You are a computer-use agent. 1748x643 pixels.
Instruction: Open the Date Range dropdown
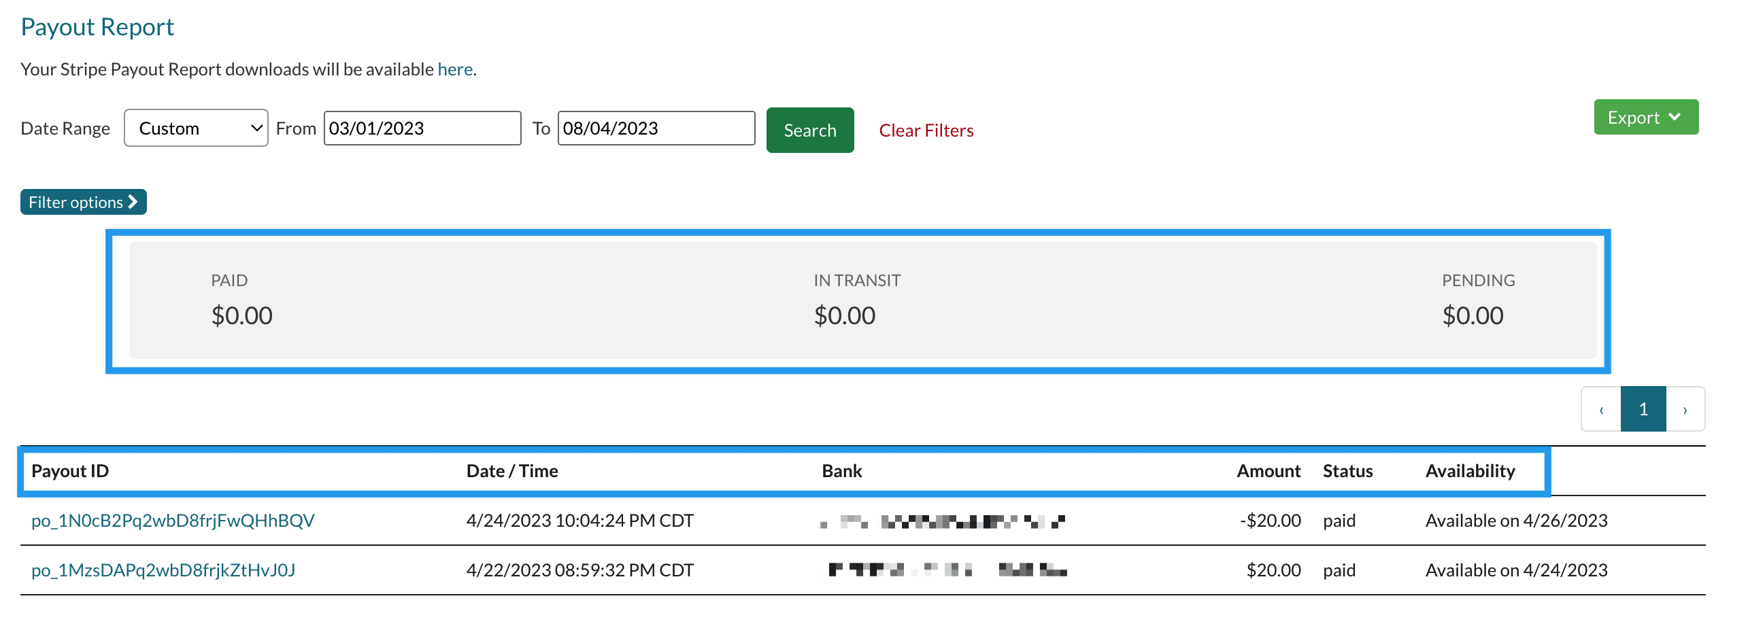196,128
